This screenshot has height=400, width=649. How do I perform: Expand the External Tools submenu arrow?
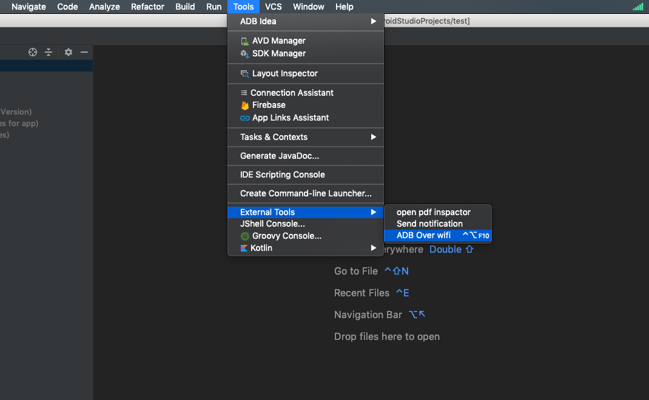click(x=374, y=212)
